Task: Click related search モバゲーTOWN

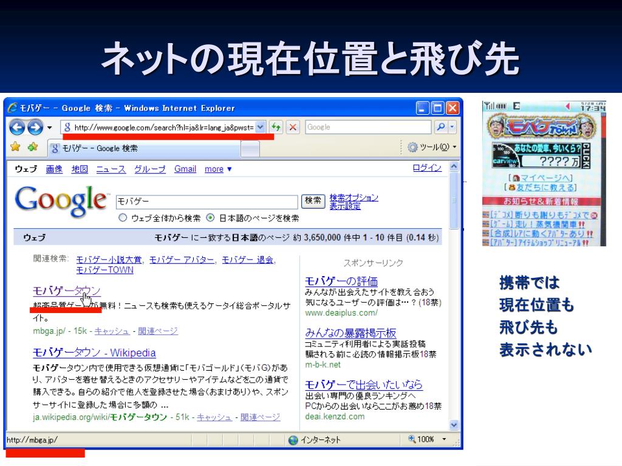Action: 104,270
